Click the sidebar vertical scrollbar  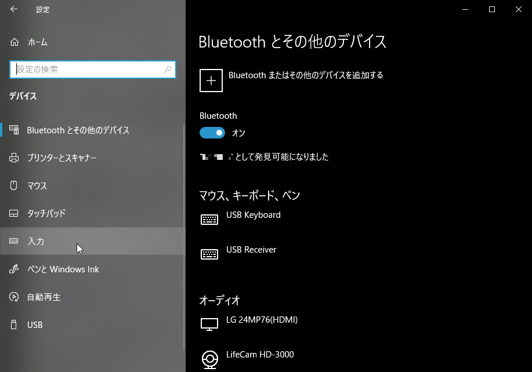tap(184, 237)
